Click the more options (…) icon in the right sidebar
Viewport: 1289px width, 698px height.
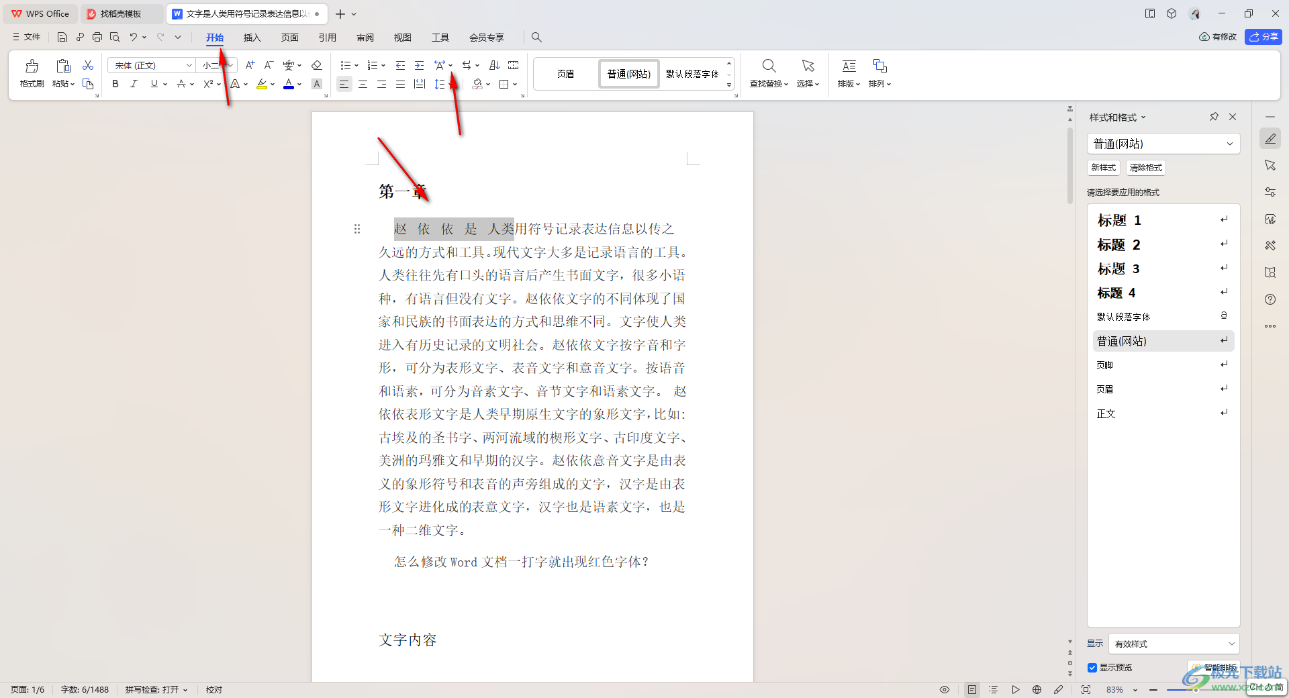point(1270,326)
